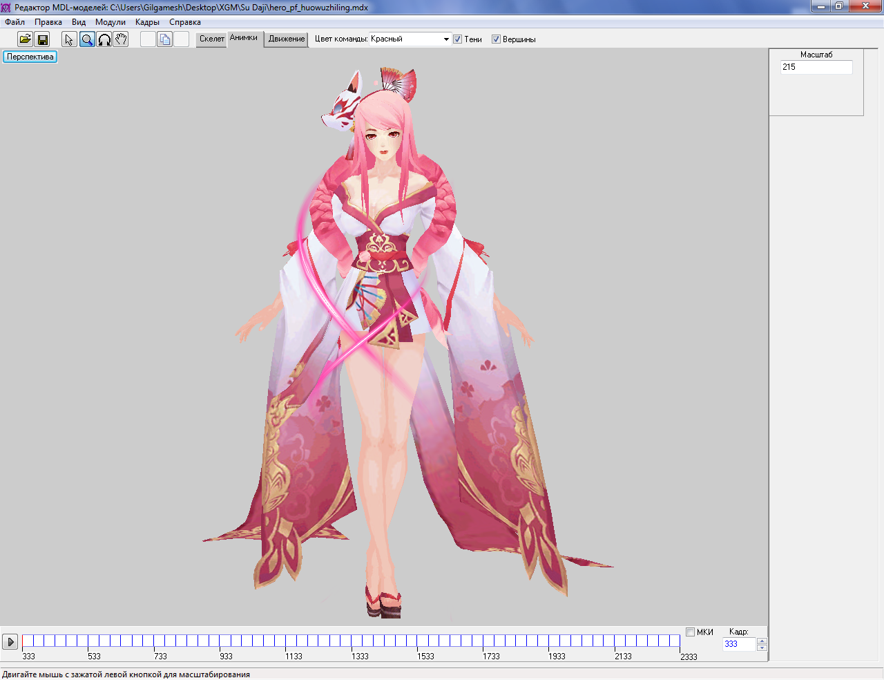This screenshot has width=884, height=680.
Task: Minimize the MDL editor window
Action: coord(820,6)
